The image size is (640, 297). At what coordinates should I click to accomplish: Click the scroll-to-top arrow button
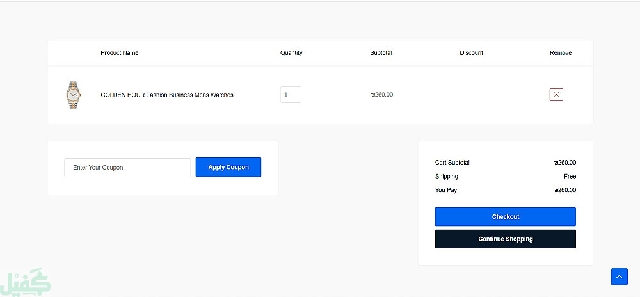[x=619, y=277]
